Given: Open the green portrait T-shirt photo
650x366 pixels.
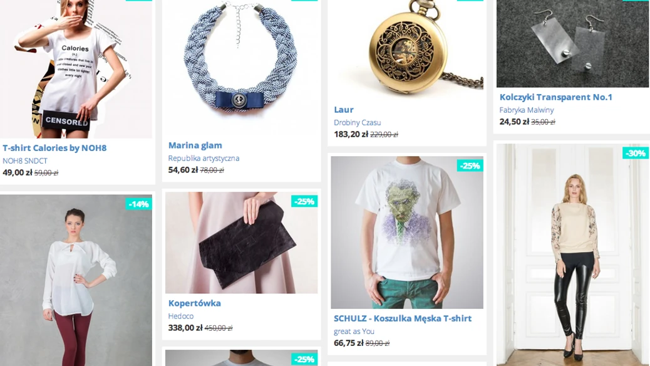Looking at the screenshot, I should 407,233.
